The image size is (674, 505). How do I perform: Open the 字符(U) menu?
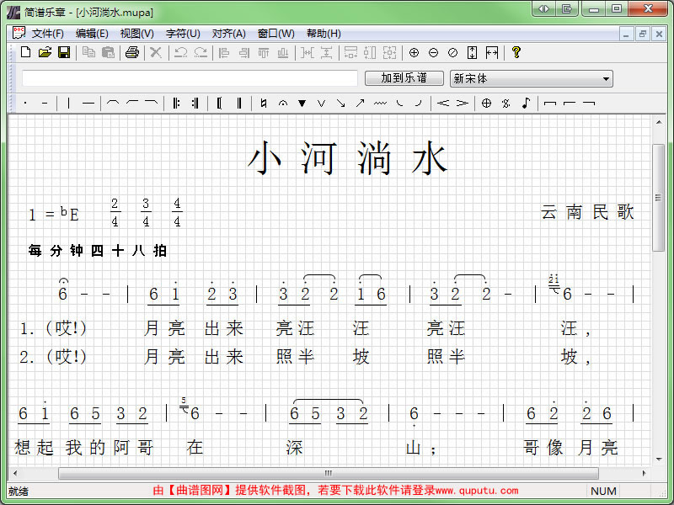pyautogui.click(x=183, y=34)
